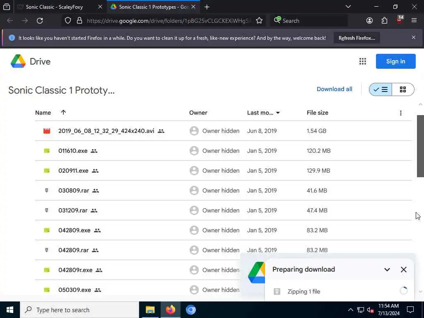Click the zipping progress spinner
Screen dimensions: 424x318
pos(403,291)
